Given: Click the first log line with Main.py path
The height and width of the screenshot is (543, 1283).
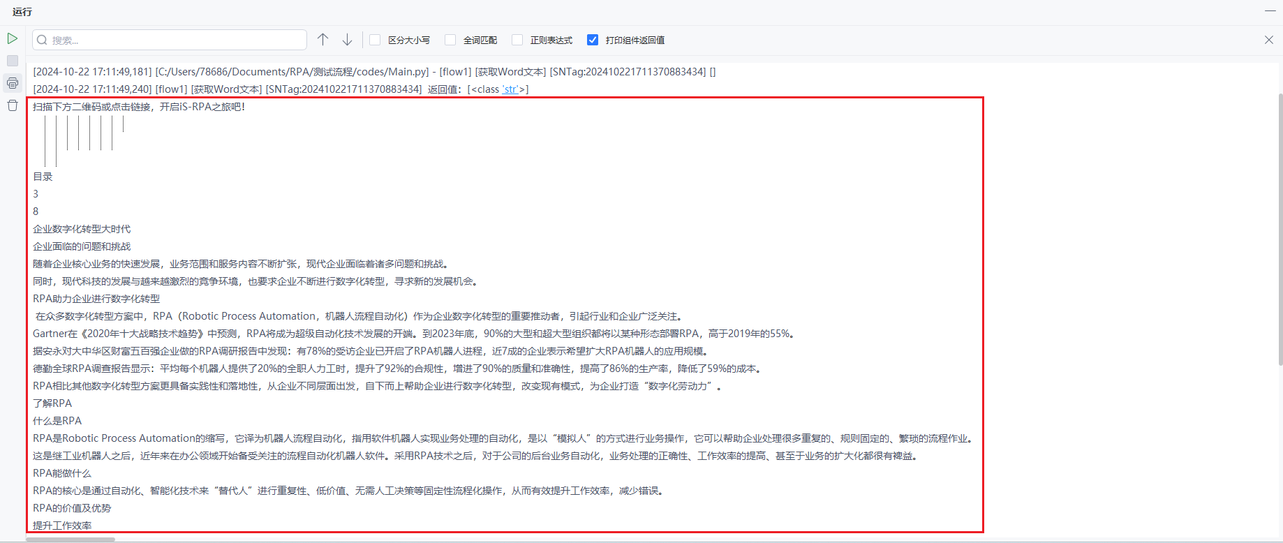Looking at the screenshot, I should [374, 72].
